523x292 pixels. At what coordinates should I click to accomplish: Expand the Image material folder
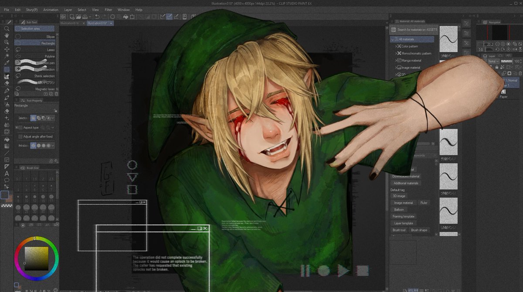tap(396, 68)
